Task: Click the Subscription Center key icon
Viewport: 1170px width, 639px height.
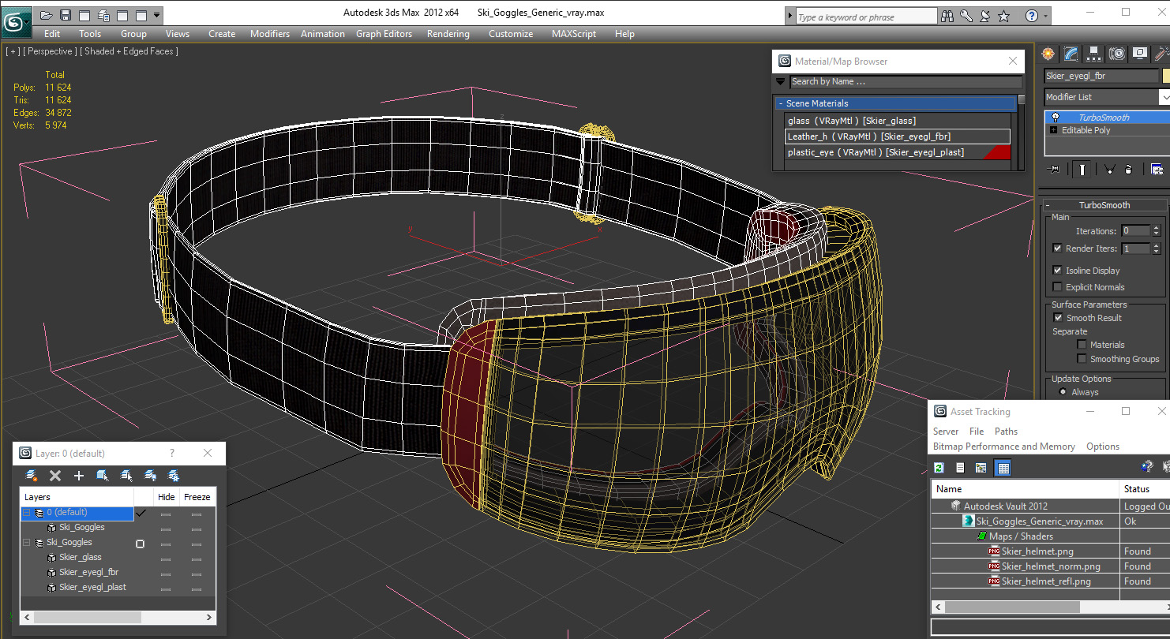Action: click(x=966, y=16)
